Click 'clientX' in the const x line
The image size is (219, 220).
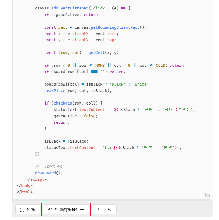tap(80, 34)
